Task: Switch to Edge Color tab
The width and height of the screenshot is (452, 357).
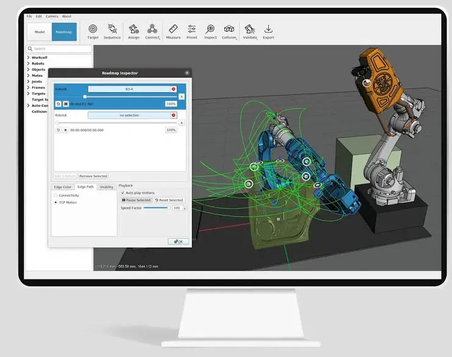Action: point(62,187)
